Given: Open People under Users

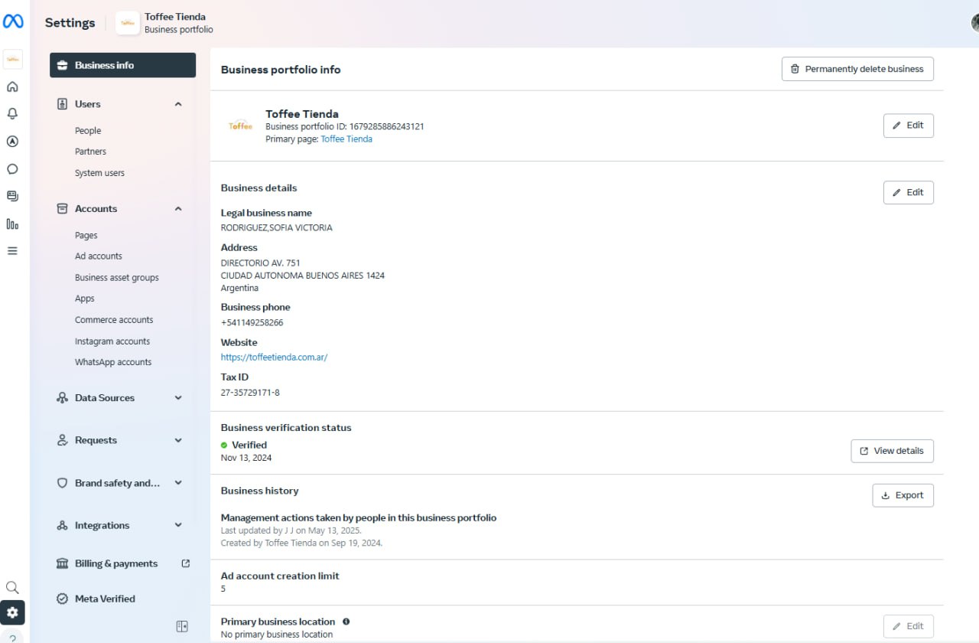Looking at the screenshot, I should click(88, 131).
